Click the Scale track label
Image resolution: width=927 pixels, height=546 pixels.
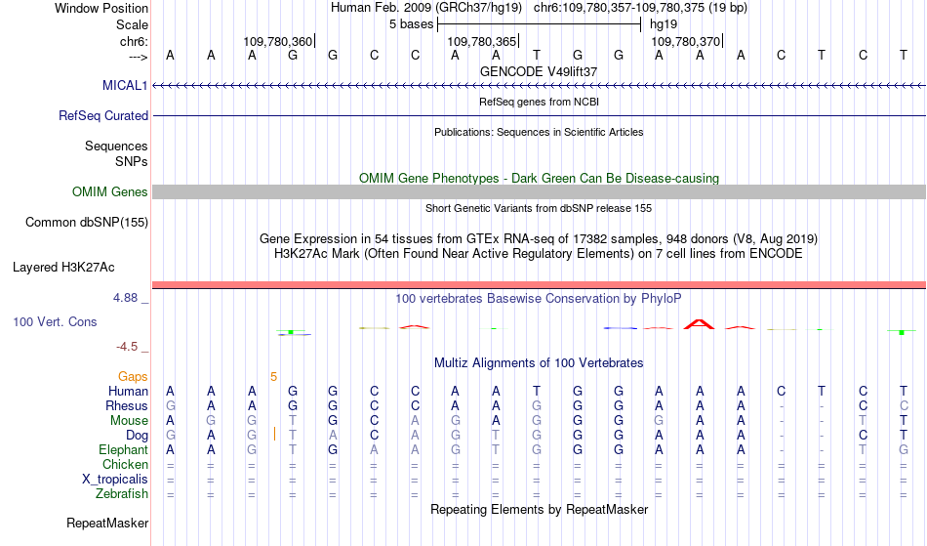[132, 24]
